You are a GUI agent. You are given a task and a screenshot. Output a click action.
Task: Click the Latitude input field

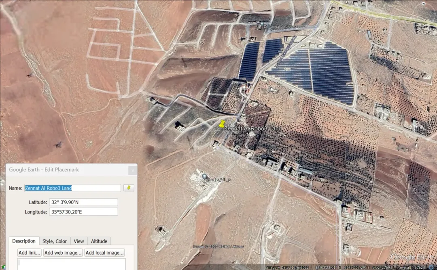pyautogui.click(x=84, y=202)
